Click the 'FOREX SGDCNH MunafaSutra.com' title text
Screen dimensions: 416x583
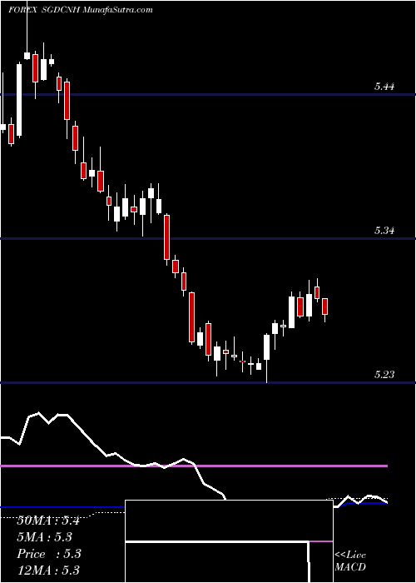click(x=81, y=10)
